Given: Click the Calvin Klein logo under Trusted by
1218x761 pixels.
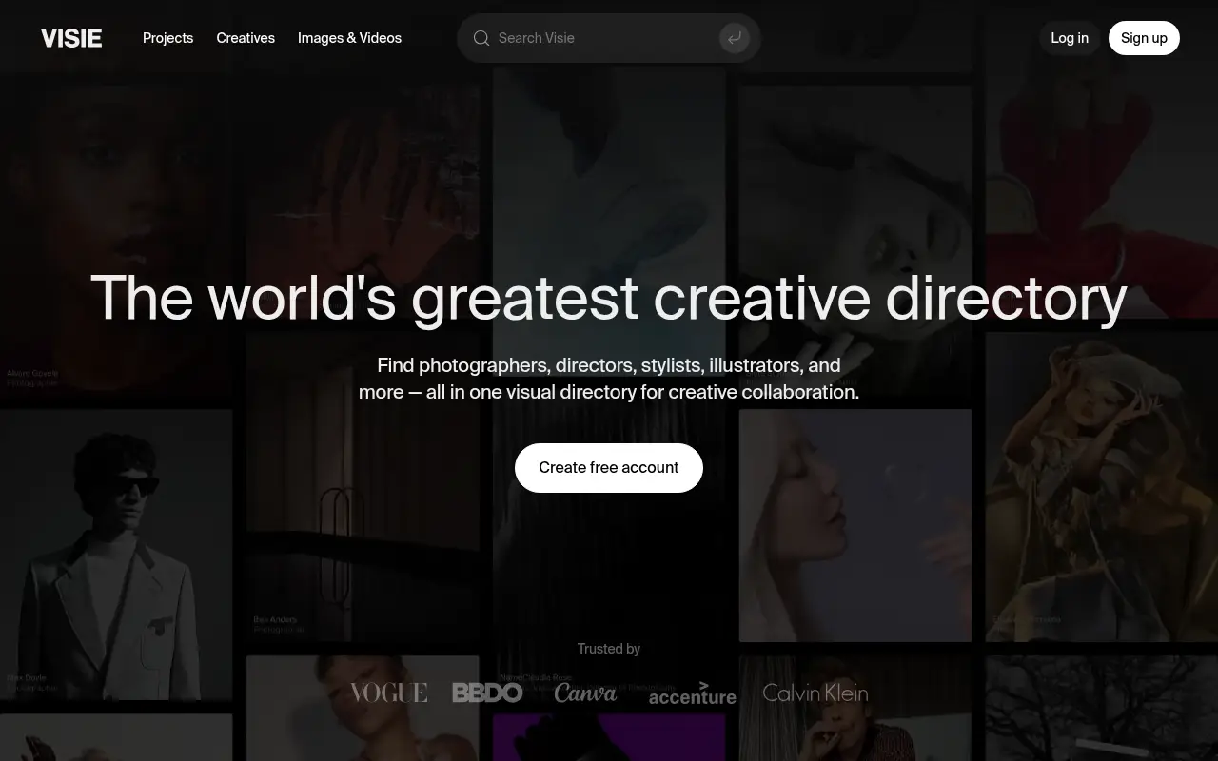Looking at the screenshot, I should (x=815, y=693).
